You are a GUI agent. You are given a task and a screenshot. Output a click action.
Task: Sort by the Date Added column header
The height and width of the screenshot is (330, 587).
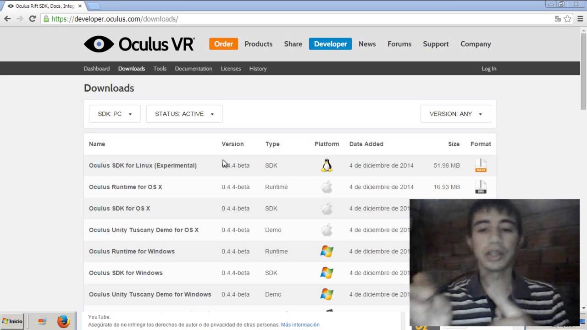(366, 144)
